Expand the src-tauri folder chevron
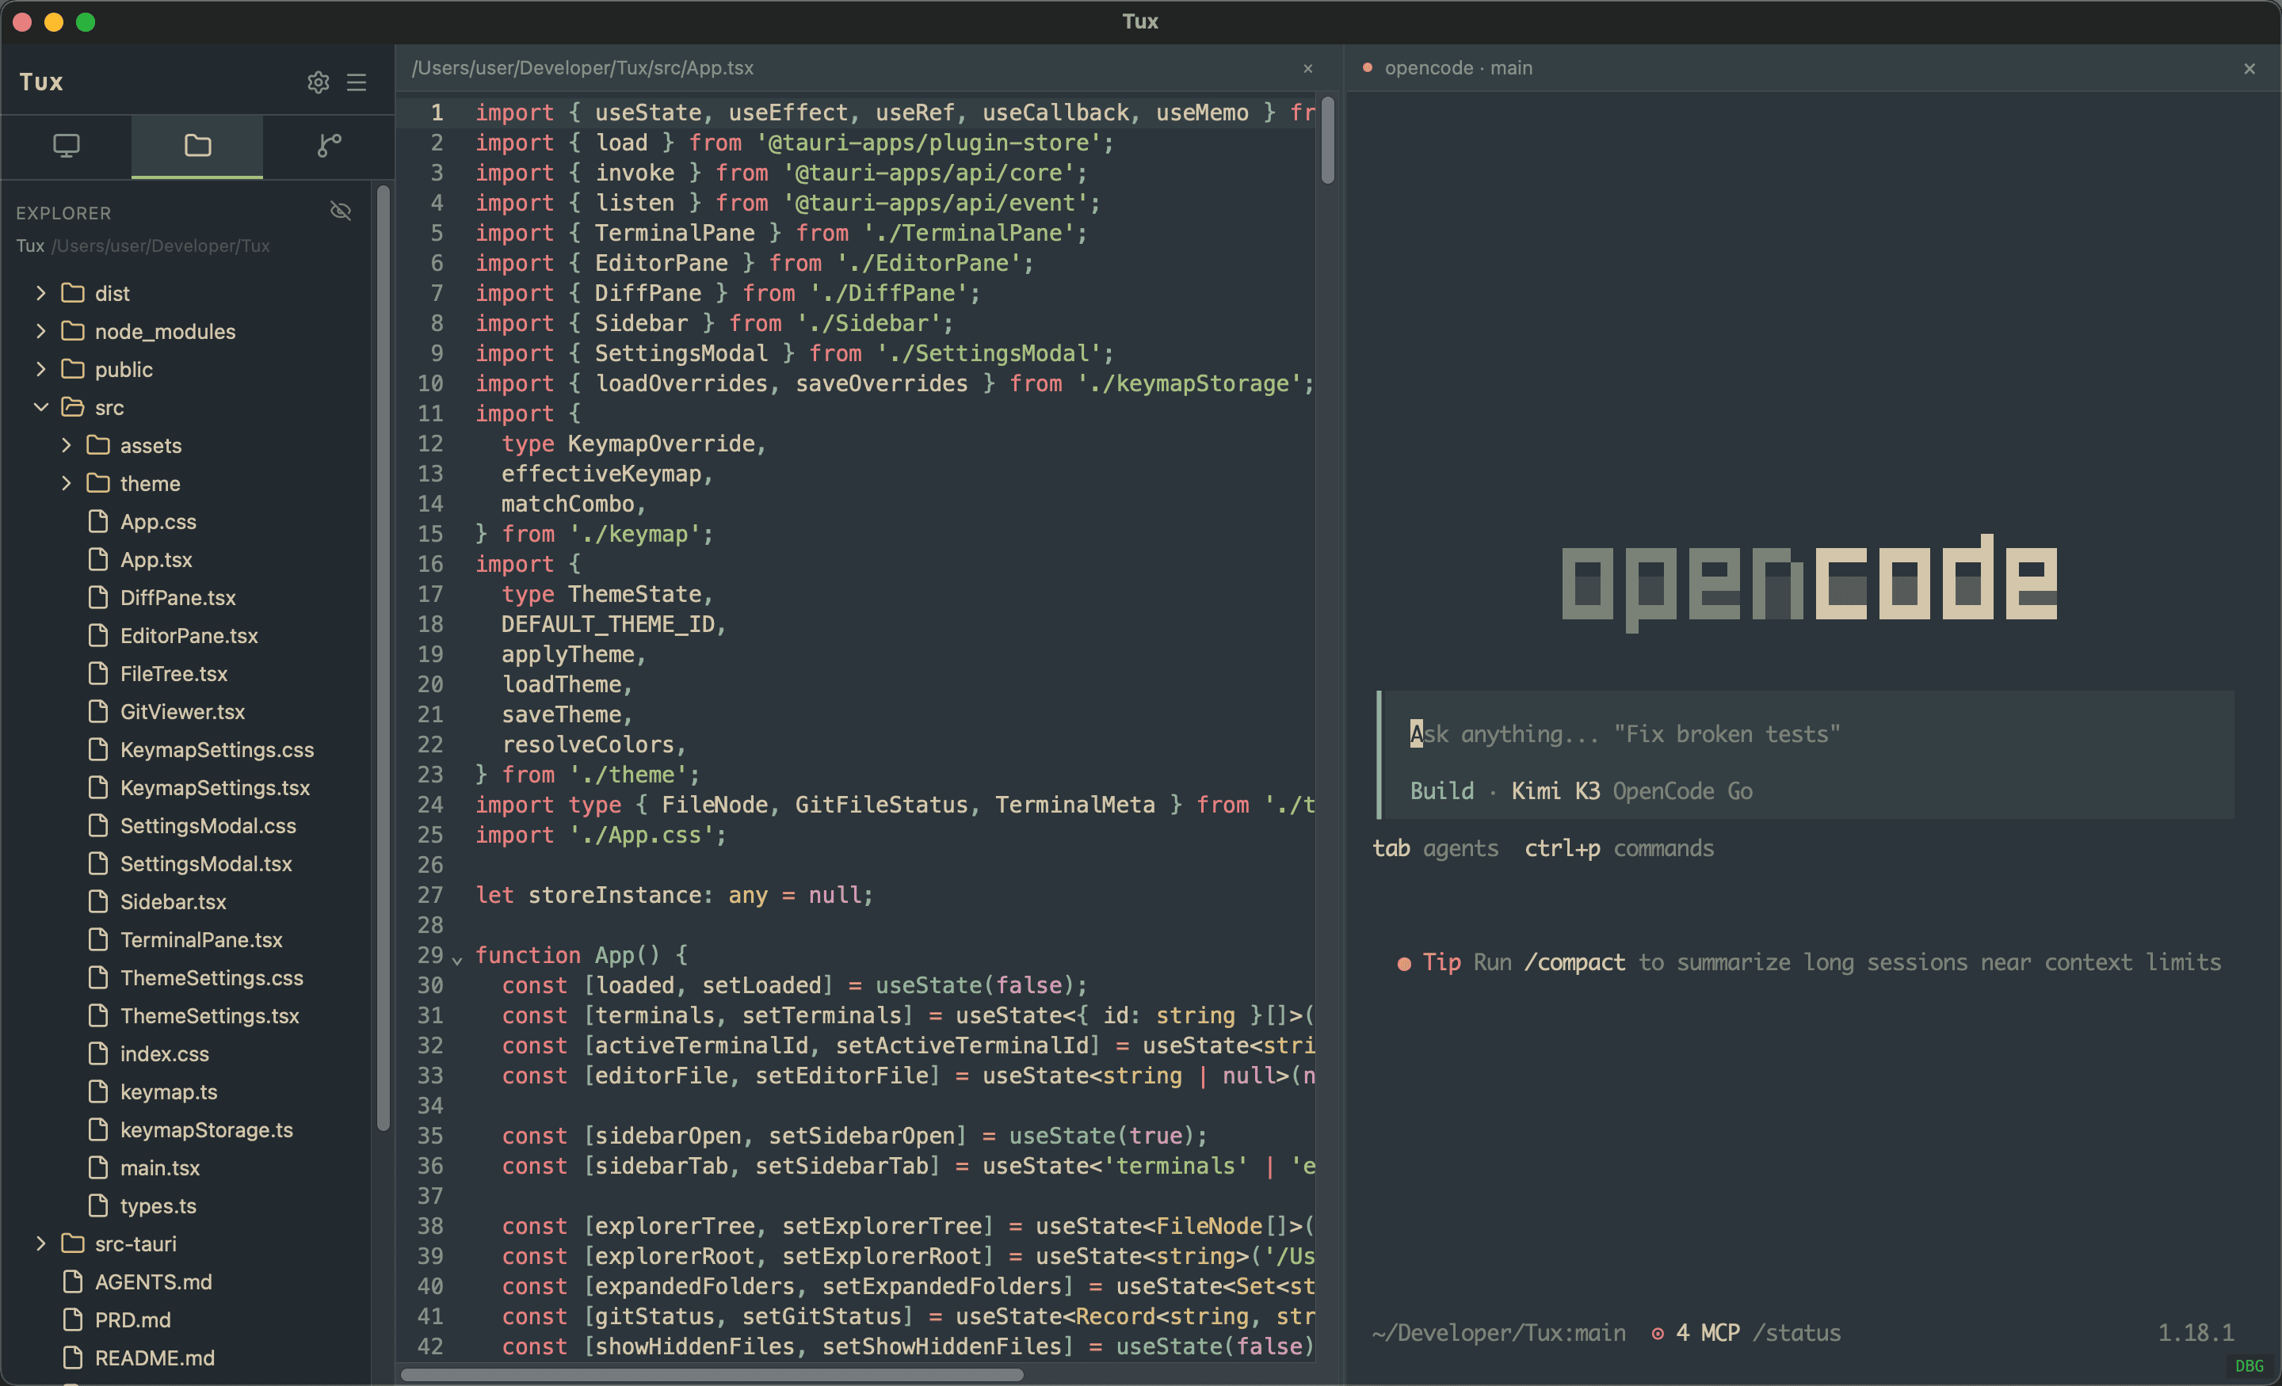Image resolution: width=2282 pixels, height=1386 pixels. [x=40, y=1243]
